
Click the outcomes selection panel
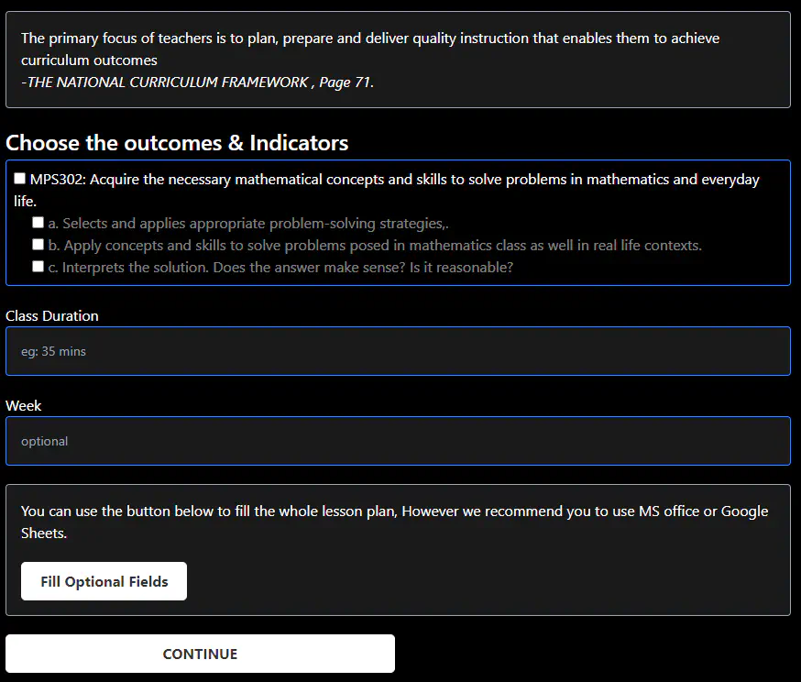[x=399, y=223]
